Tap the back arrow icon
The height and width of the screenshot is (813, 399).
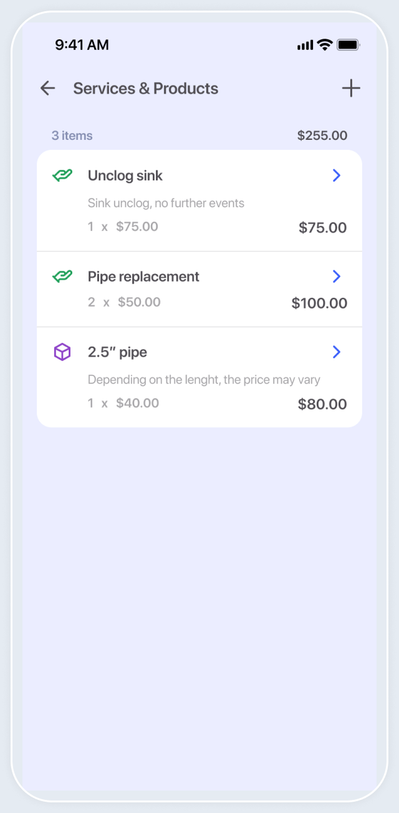(47, 88)
